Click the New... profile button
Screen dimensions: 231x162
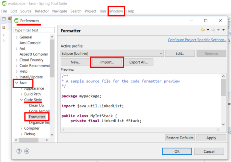pyautogui.click(x=76, y=62)
